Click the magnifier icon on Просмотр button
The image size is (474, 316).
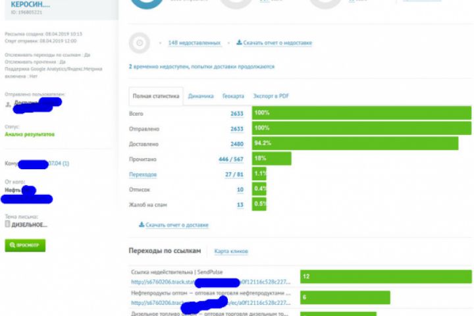[12, 245]
